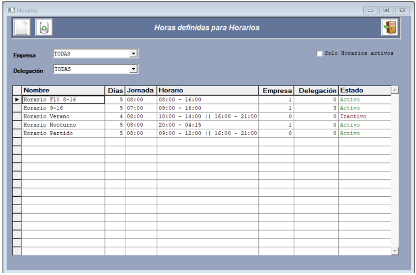The width and height of the screenshot is (416, 275).
Task: Select the Horario Partido row
Action: point(63,133)
